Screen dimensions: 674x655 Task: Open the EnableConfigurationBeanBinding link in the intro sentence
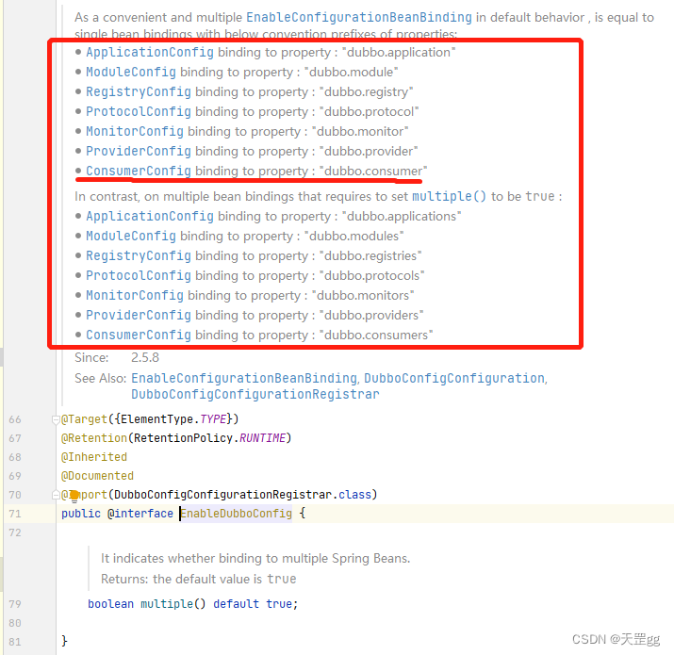[x=359, y=18]
